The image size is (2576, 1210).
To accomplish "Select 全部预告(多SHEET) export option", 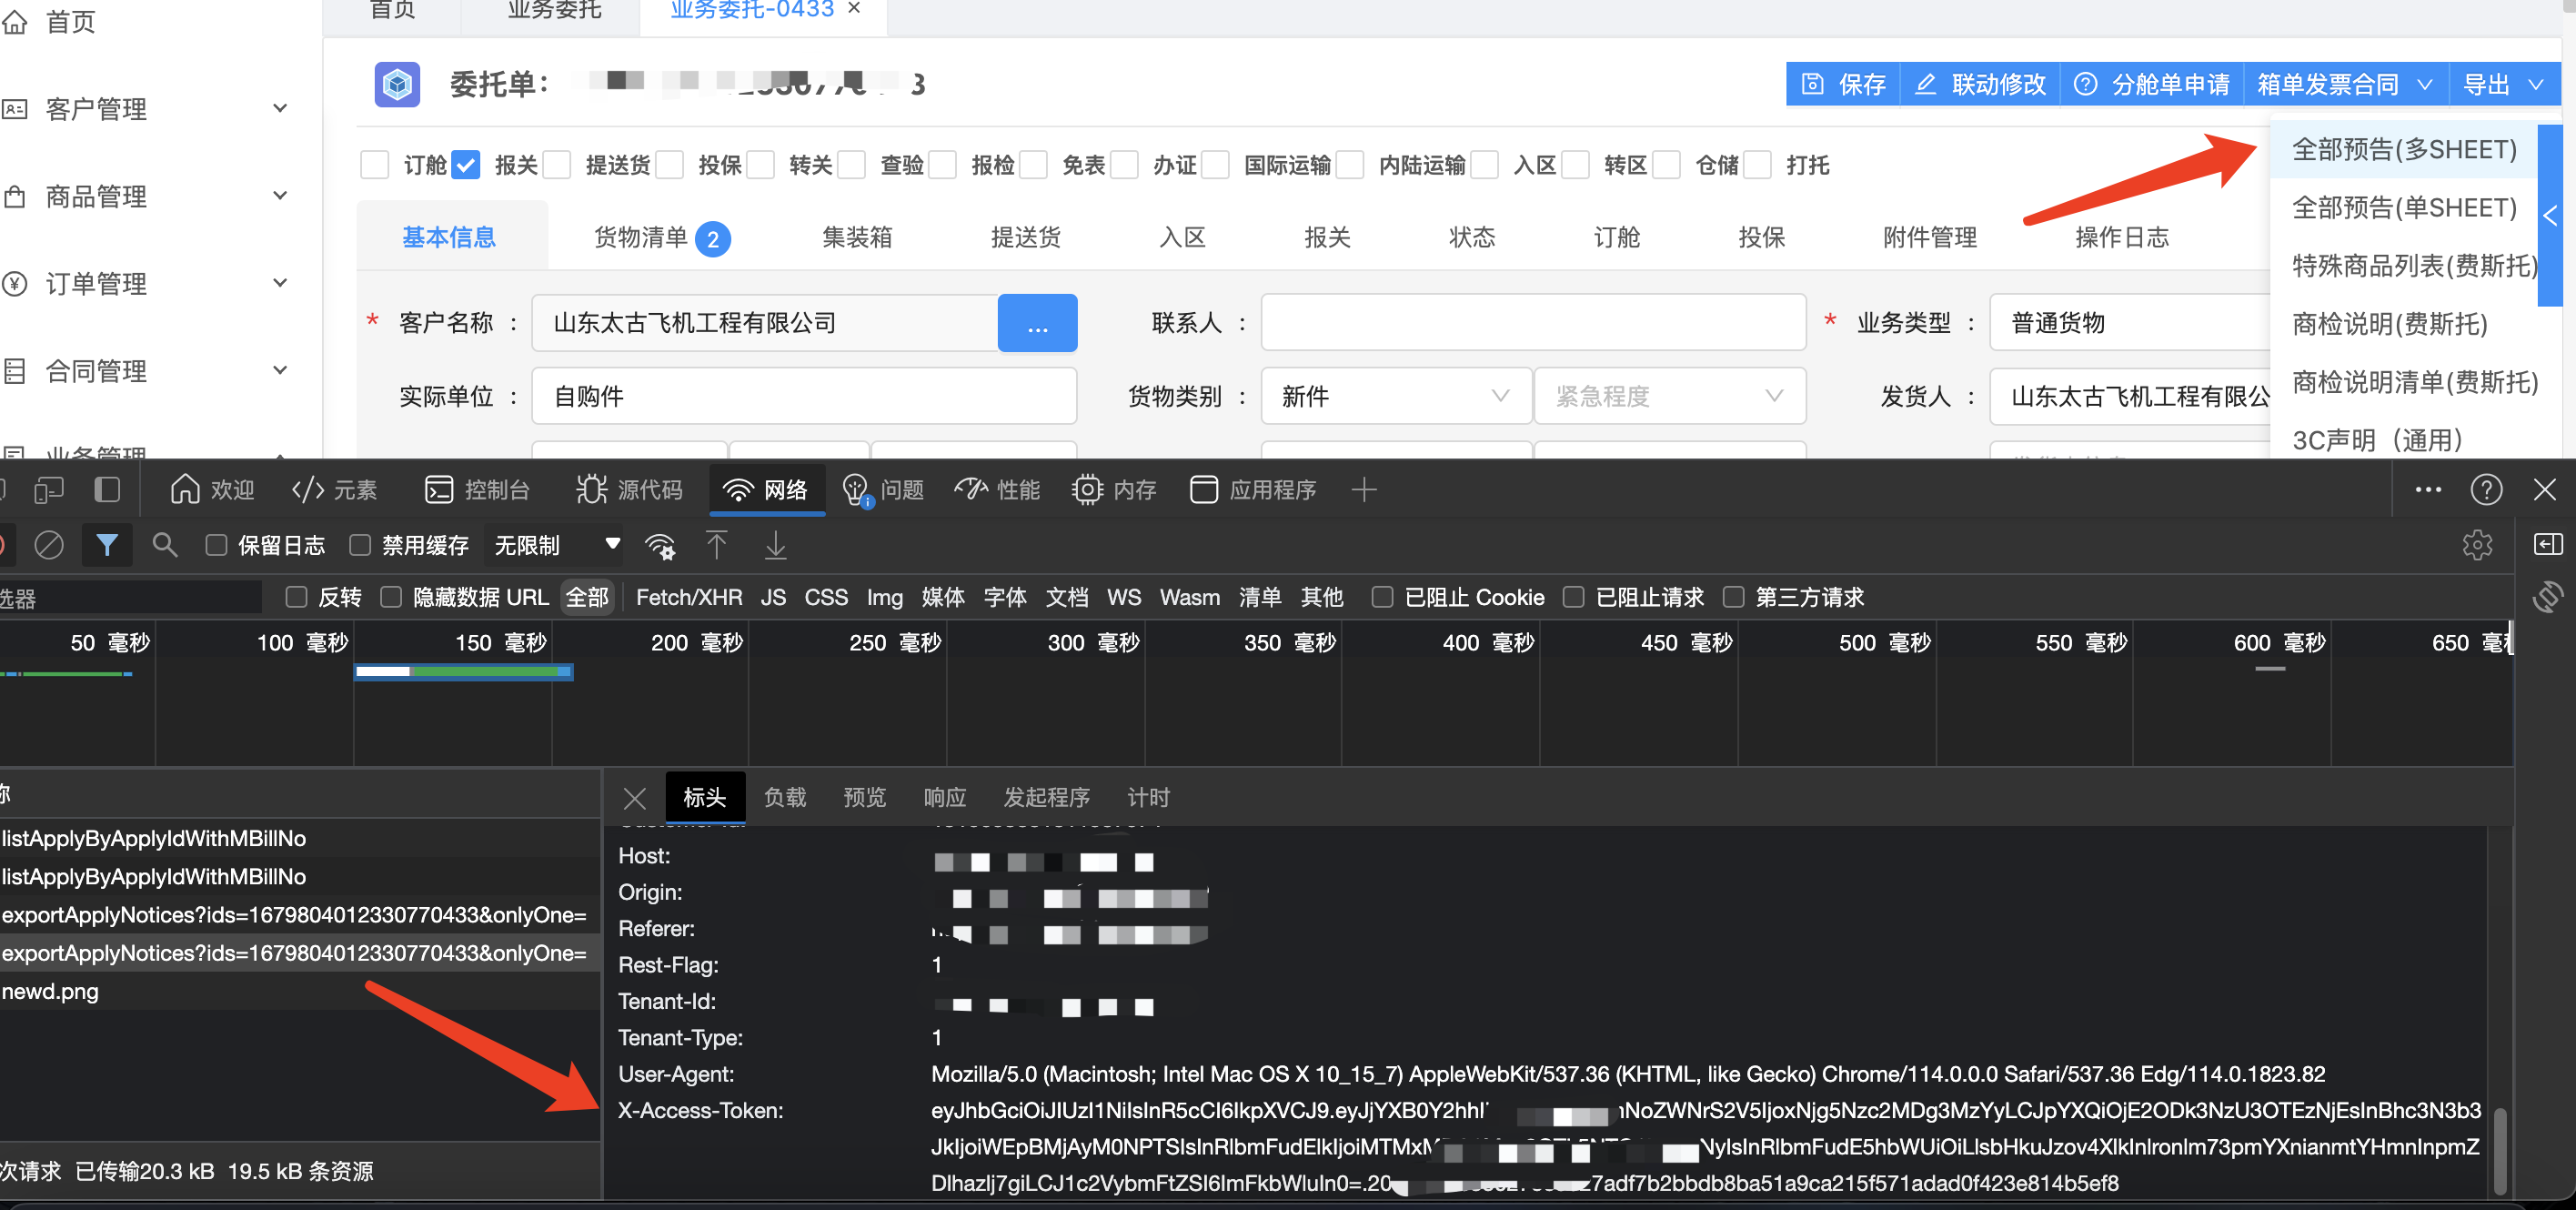I will (2403, 149).
